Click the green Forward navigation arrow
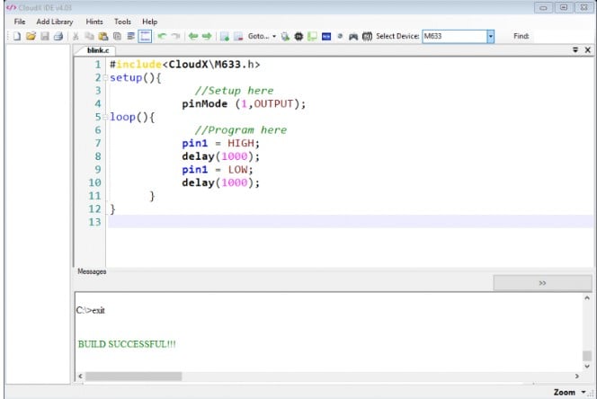 [x=206, y=37]
